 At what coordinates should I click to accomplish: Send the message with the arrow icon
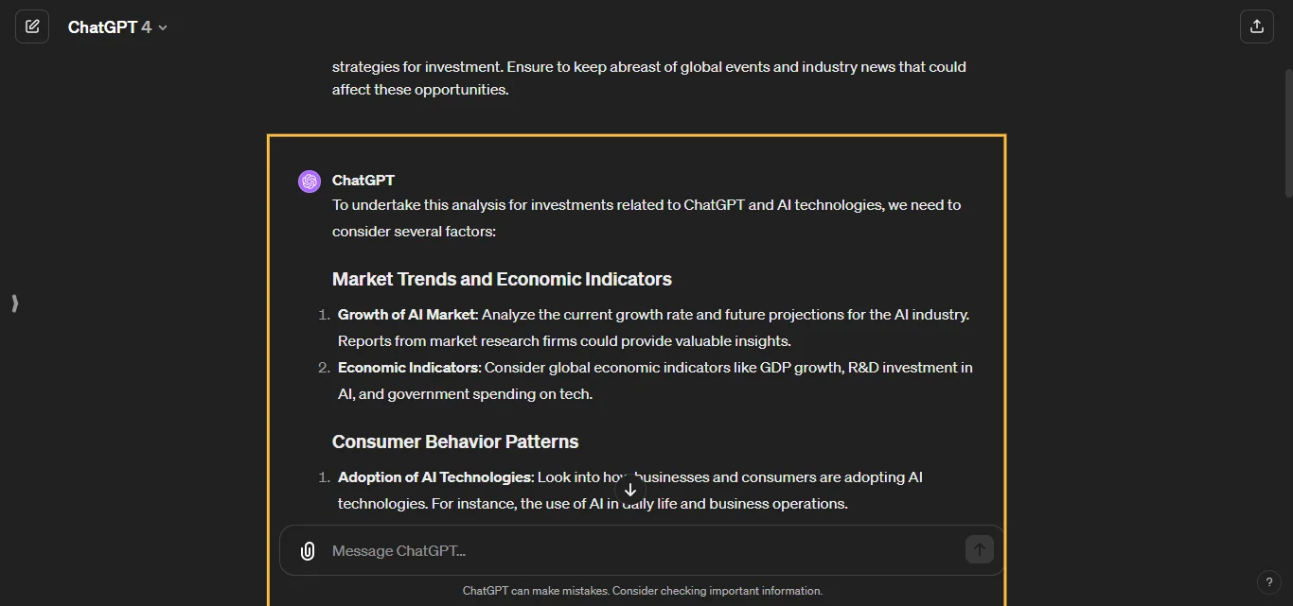pyautogui.click(x=979, y=549)
